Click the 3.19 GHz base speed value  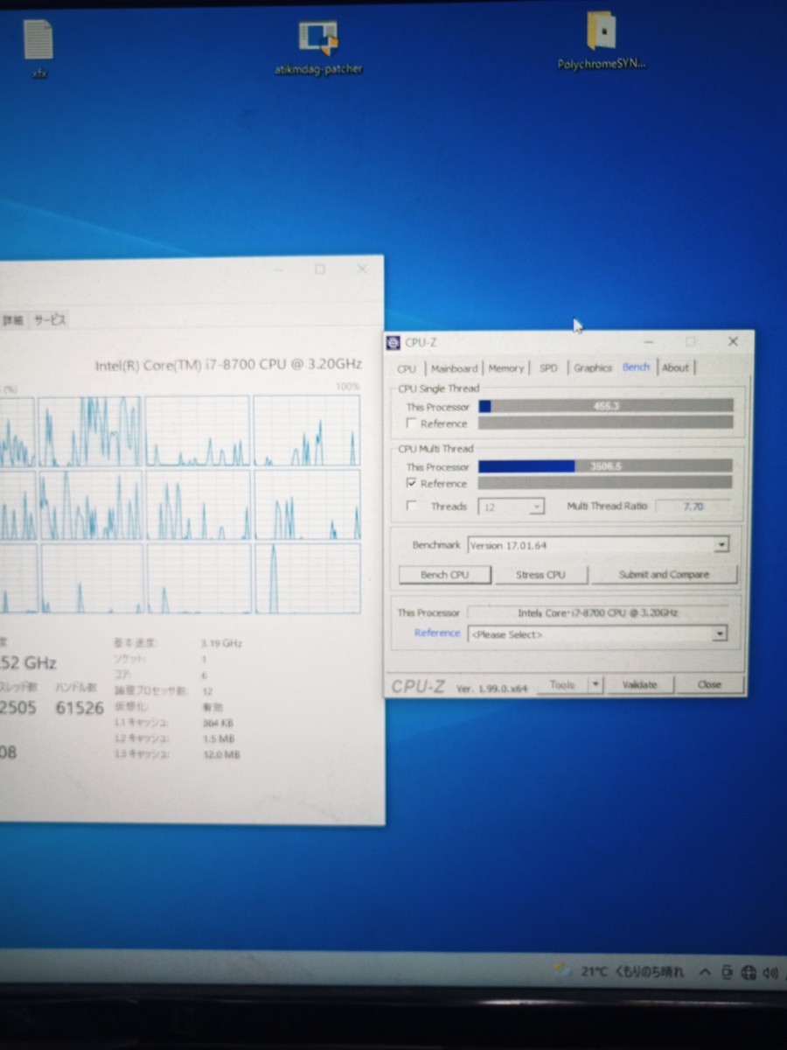220,643
